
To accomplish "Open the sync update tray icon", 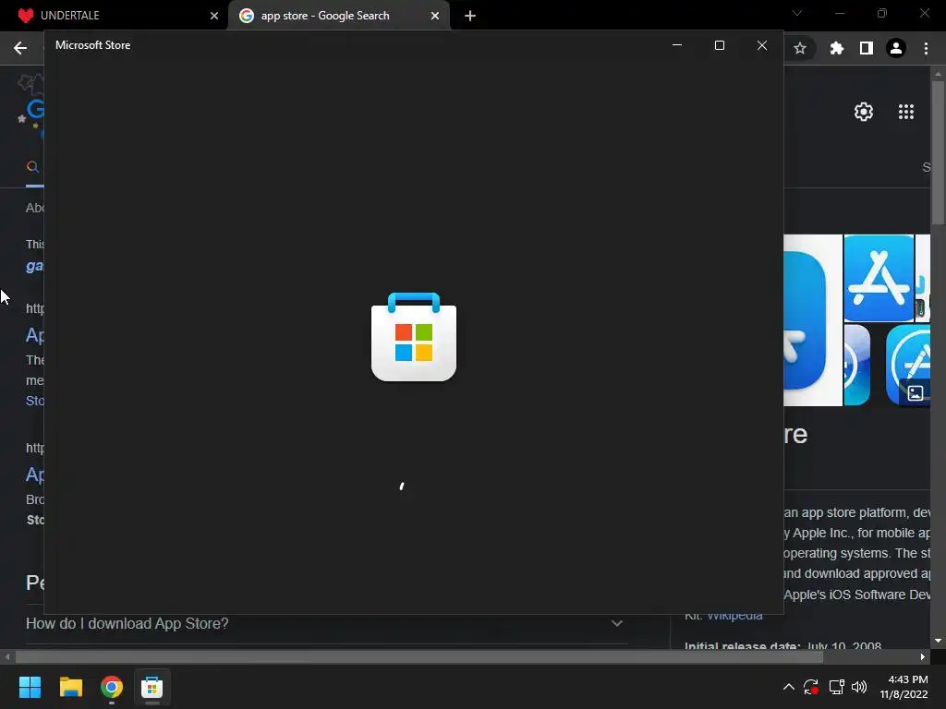I will click(x=811, y=687).
